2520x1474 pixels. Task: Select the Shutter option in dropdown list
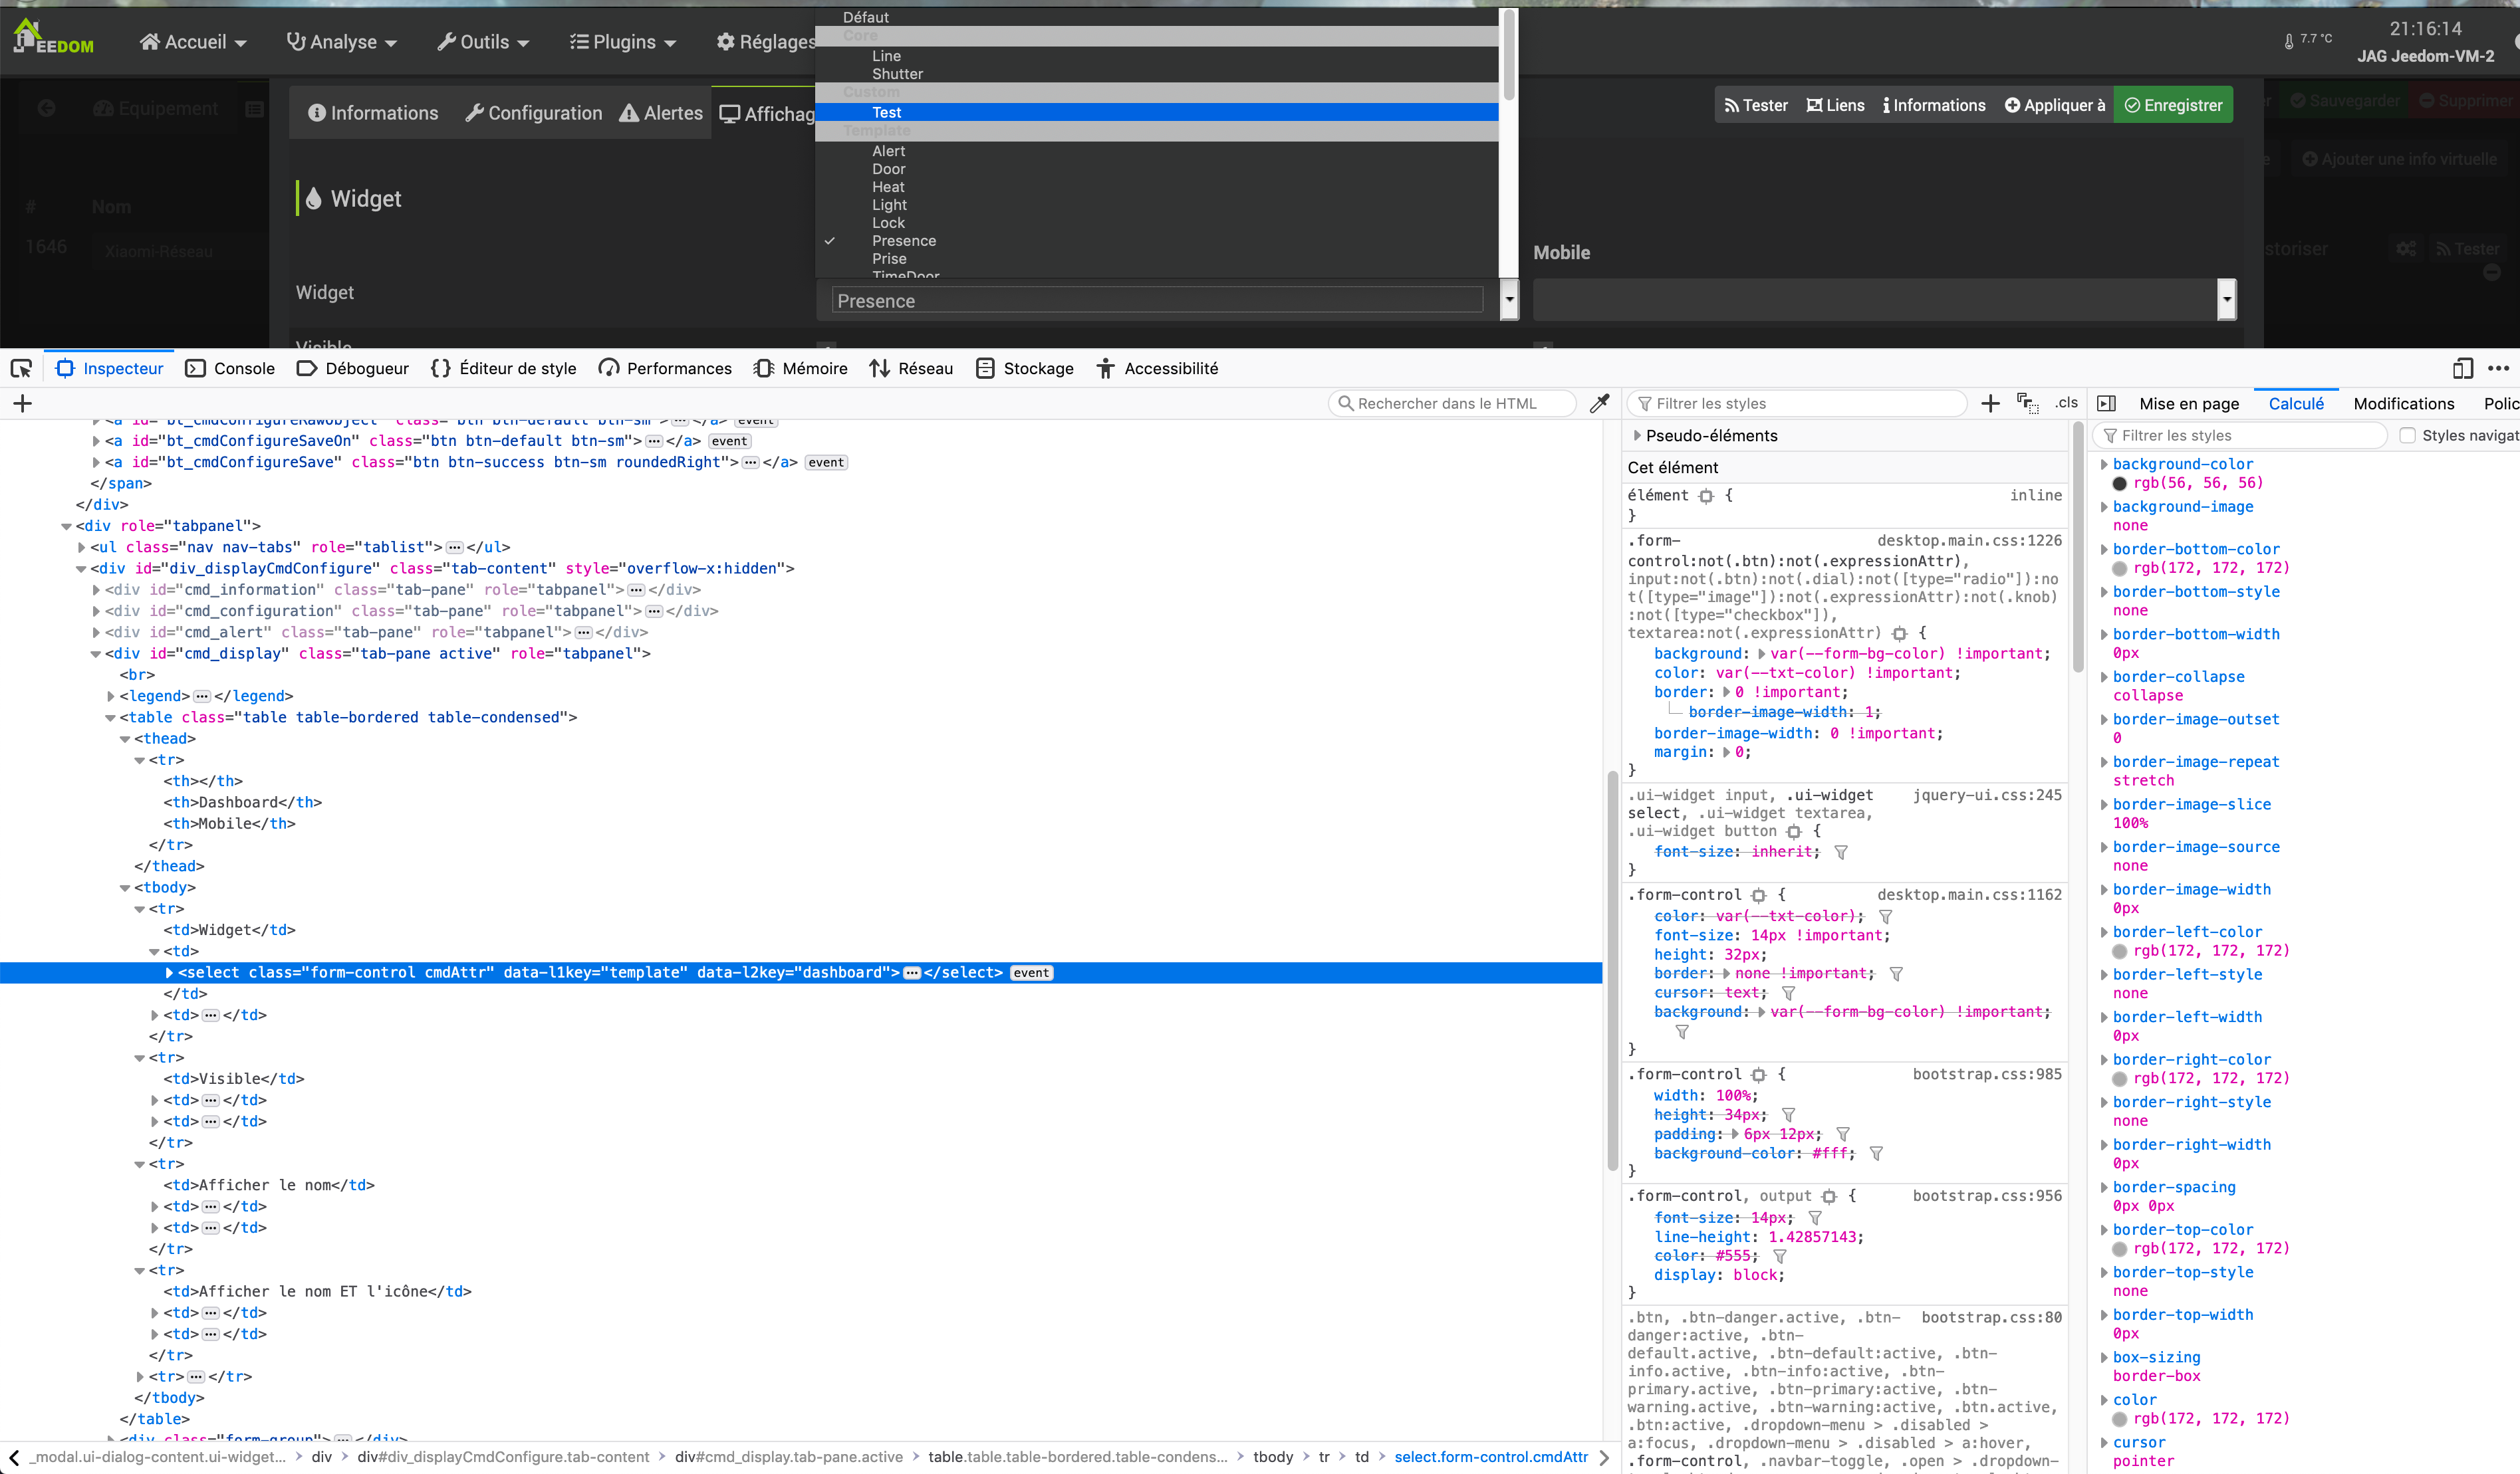coord(1156,74)
